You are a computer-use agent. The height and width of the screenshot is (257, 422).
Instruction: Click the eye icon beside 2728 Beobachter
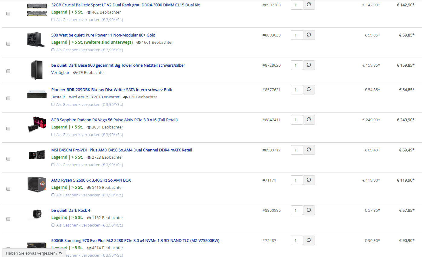89,158
